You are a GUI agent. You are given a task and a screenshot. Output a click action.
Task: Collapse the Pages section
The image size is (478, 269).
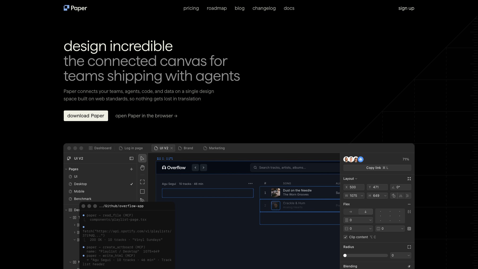click(66, 169)
